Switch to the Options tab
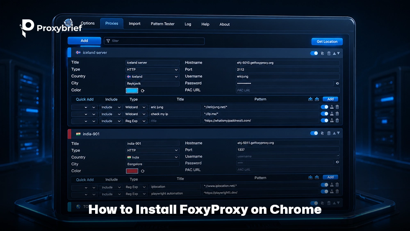The width and height of the screenshot is (410, 231). pos(88,23)
